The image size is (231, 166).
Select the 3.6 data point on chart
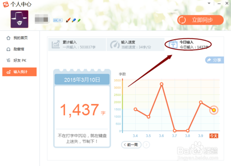coord(161,84)
